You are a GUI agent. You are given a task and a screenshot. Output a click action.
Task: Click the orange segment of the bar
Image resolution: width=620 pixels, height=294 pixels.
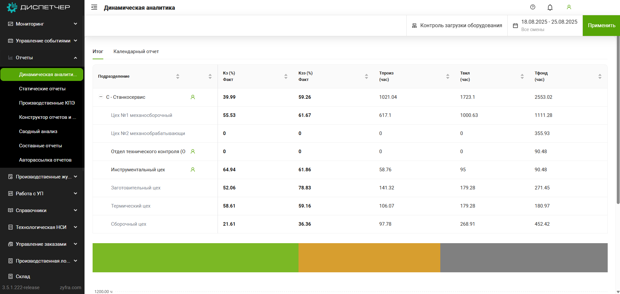pos(369,258)
